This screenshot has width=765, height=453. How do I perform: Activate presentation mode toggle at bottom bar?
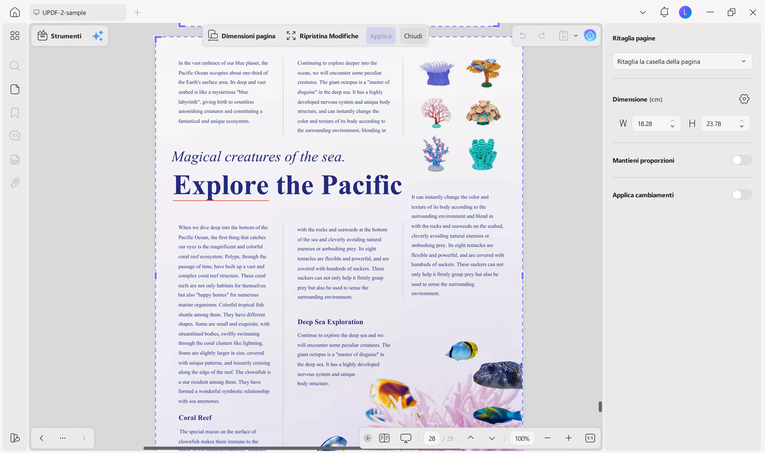(x=406, y=438)
